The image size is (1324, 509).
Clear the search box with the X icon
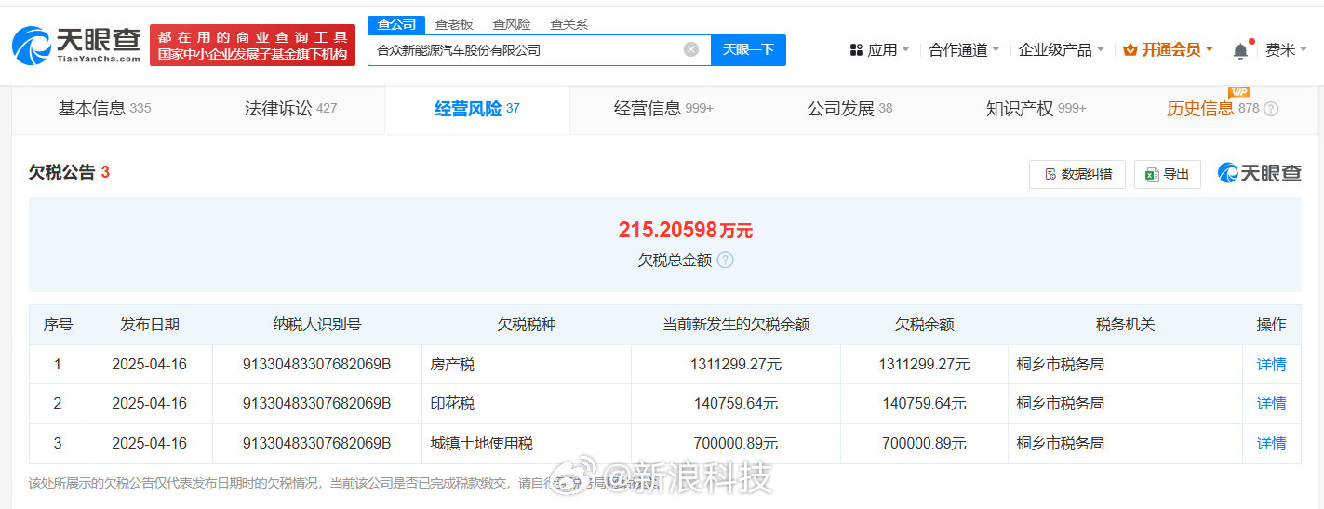click(690, 49)
